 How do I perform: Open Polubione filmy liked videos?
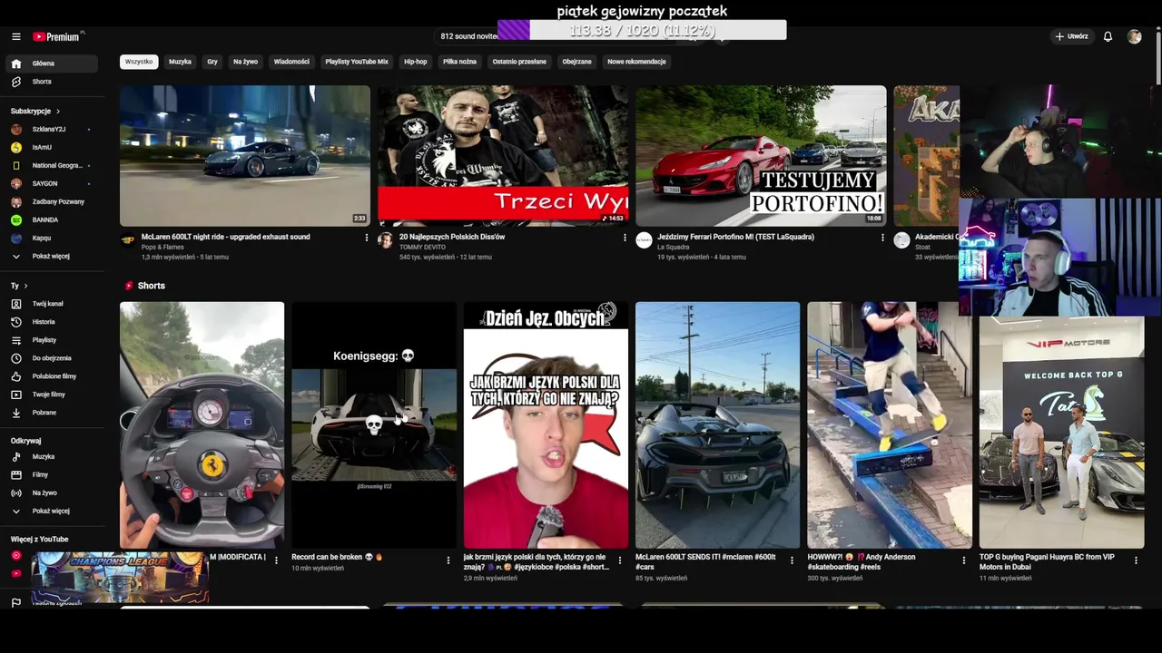click(50, 376)
